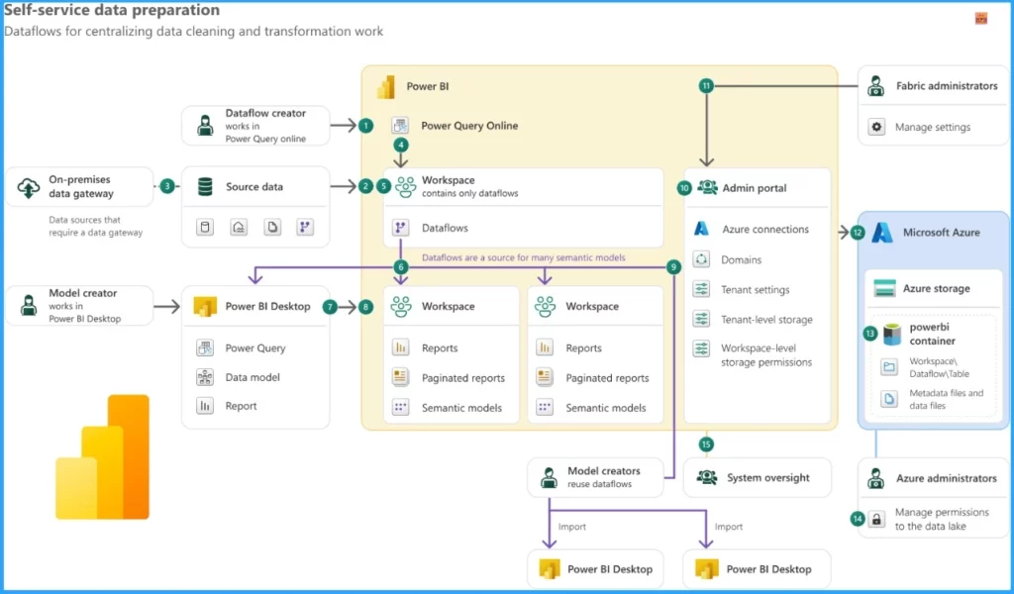Image resolution: width=1014 pixels, height=594 pixels.
Task: Click the Azure storage icon
Action: (884, 288)
